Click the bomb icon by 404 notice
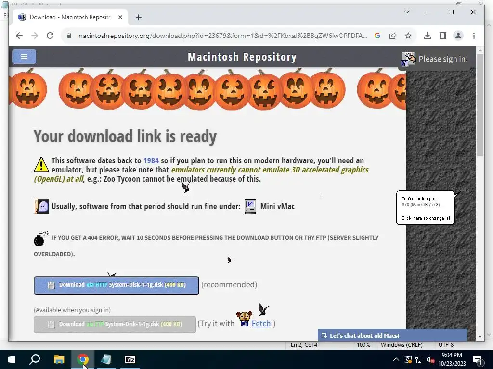Screen dimensions: 493x369 point(41,238)
